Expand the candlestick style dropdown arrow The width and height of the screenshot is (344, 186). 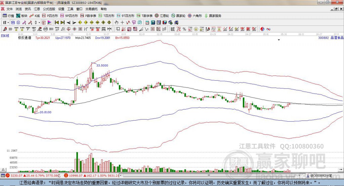pos(39,22)
